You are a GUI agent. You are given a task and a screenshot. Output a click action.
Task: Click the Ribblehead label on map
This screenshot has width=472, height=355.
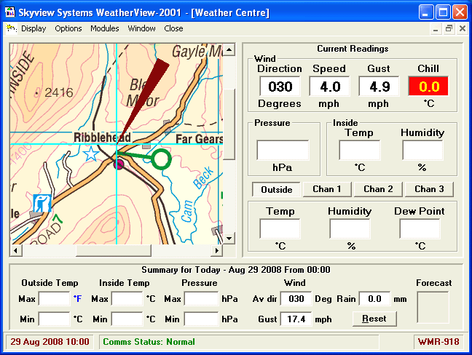point(102,137)
